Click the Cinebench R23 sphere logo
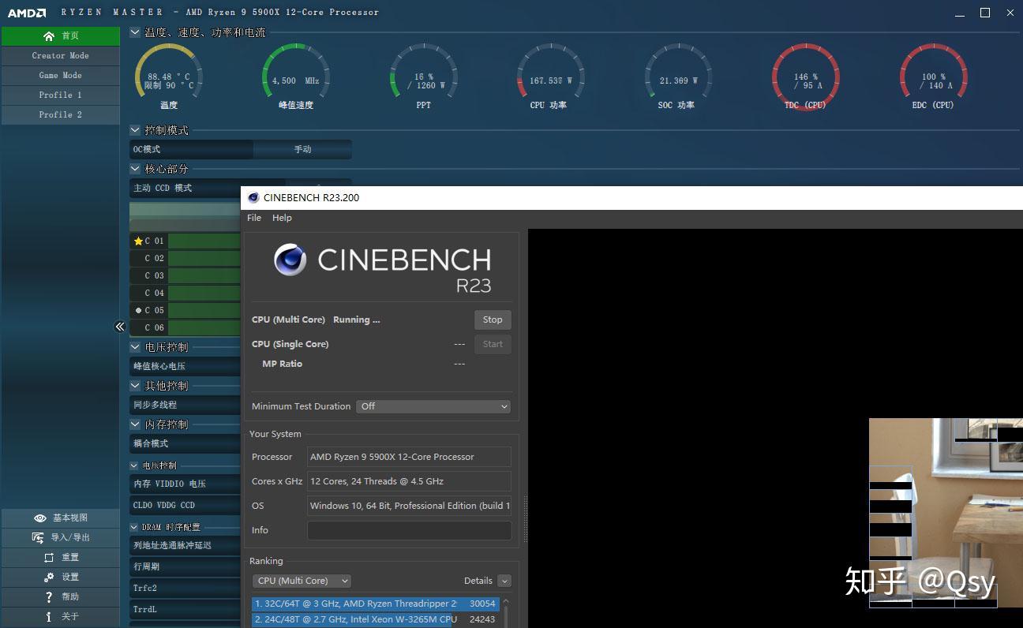Image resolution: width=1023 pixels, height=628 pixels. click(290, 260)
